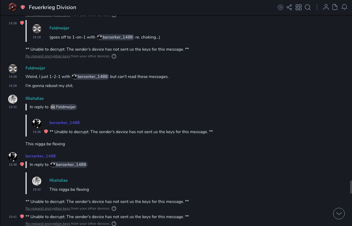Viewport: 352px width, 226px height.
Task: Click the 15:32 message timestamp
Action: (x=13, y=107)
